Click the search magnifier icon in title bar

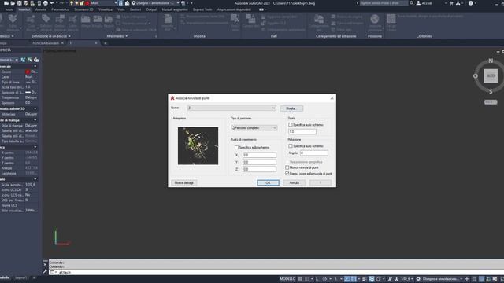pos(412,3)
